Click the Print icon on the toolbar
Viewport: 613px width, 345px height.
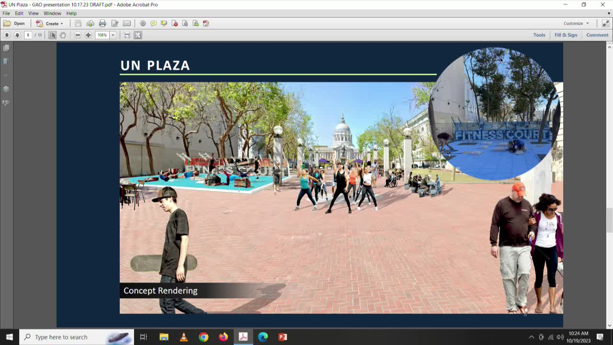[102, 23]
